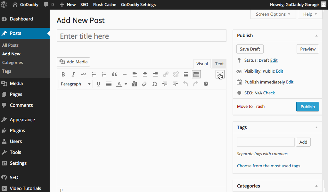Enable distraction-free fullscreen writing mode
Image resolution: width=328 pixels, height=192 pixels.
pos(220,74)
